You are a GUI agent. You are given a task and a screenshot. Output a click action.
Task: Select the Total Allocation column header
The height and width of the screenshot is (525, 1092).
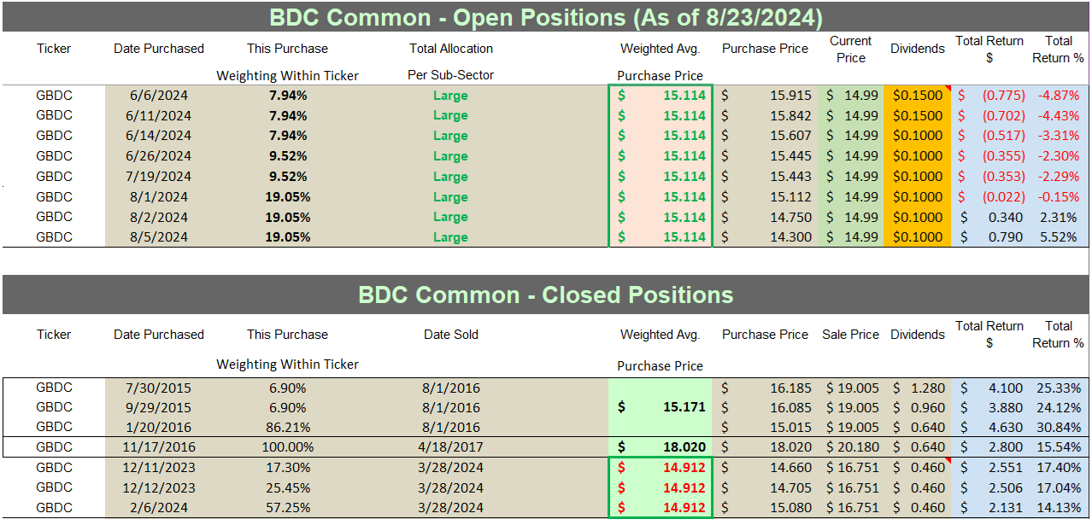(450, 49)
